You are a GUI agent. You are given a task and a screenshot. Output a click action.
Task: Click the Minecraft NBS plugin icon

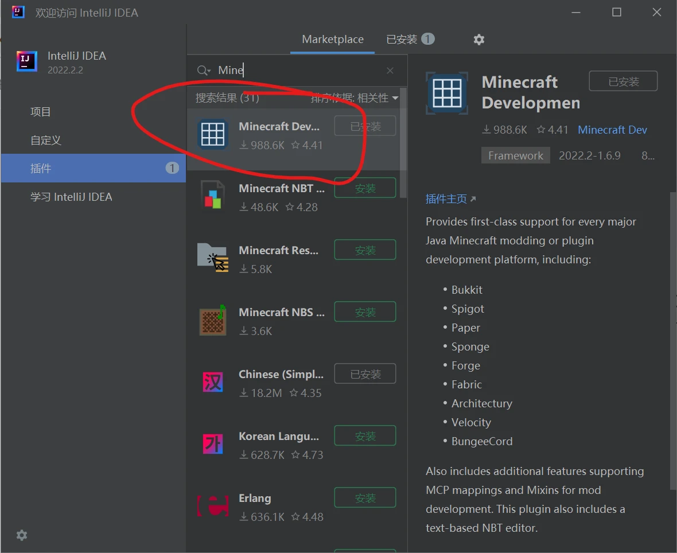point(213,320)
